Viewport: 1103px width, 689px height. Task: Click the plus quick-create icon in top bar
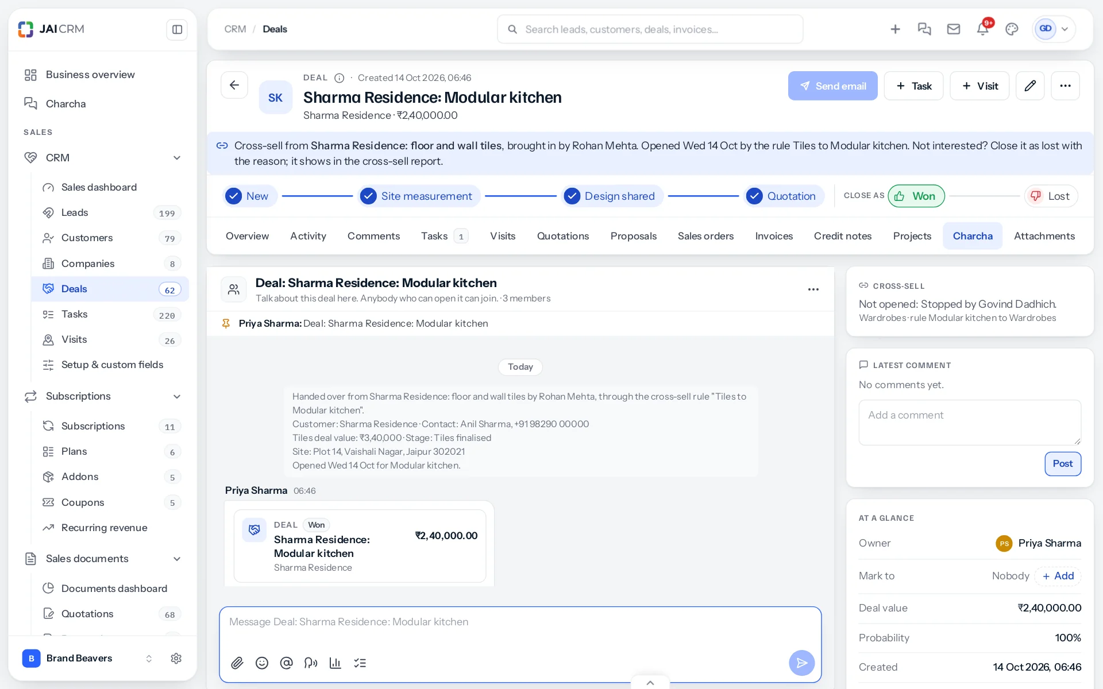click(895, 29)
